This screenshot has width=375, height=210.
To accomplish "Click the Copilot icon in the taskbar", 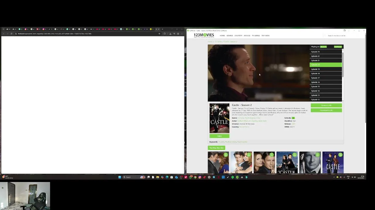I will pos(162,177).
